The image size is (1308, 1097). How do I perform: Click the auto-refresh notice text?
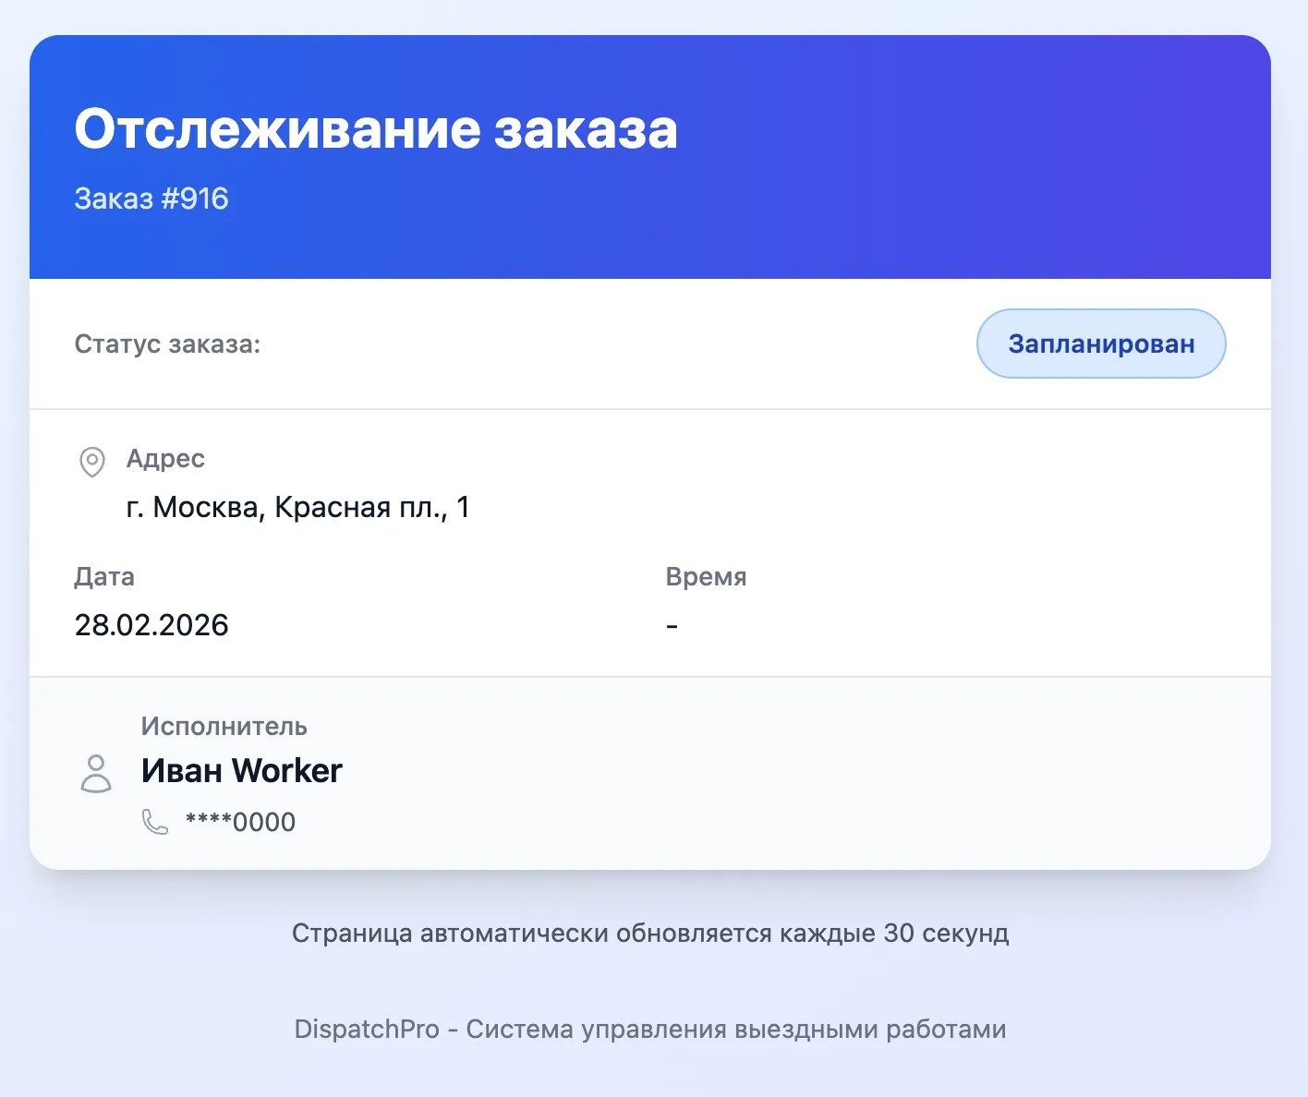click(650, 934)
